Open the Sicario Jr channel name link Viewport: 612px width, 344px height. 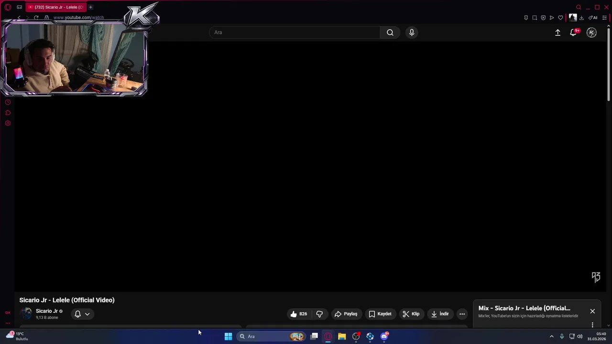46,311
